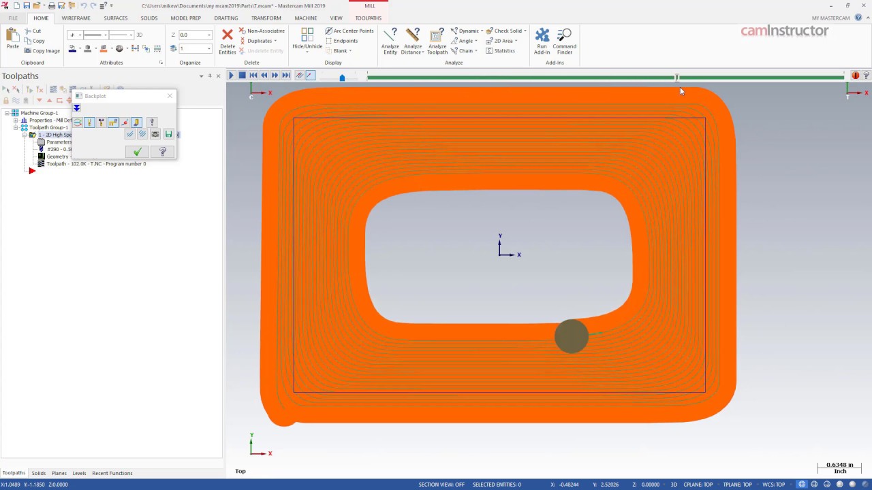Click the Backplot camera snapshot icon
The width and height of the screenshot is (872, 490).
[x=155, y=134]
